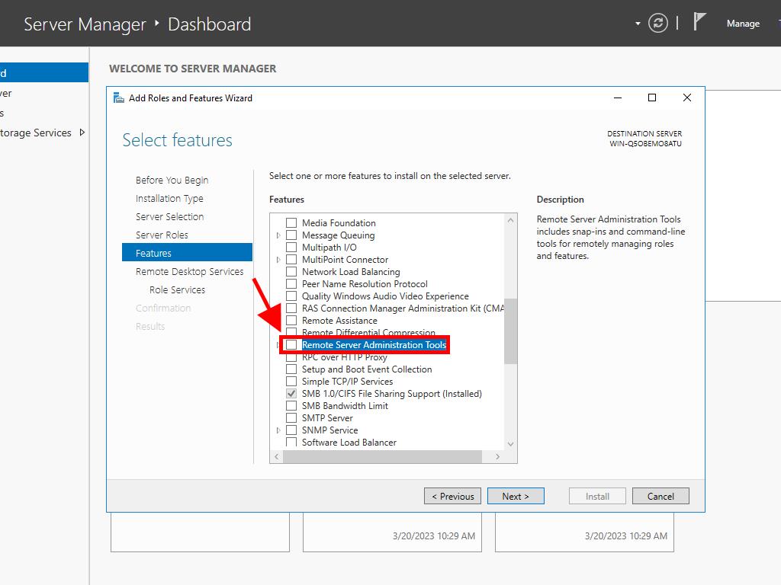Tick the SNMP Service checkbox
This screenshot has width=781, height=585.
pos(291,430)
